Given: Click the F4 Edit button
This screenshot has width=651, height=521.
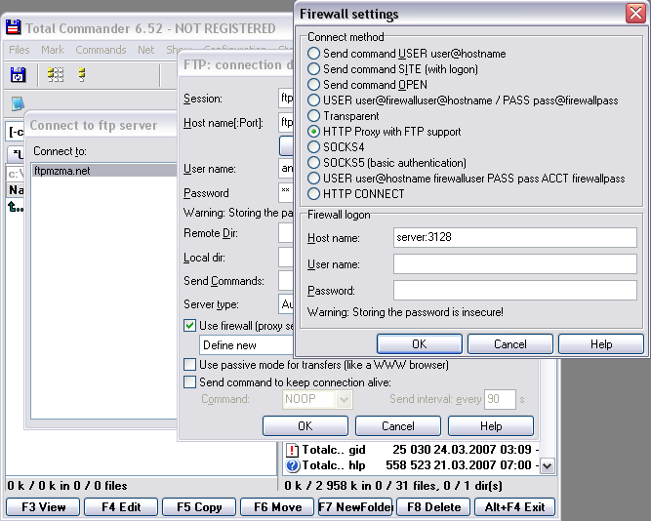Looking at the screenshot, I should pos(121,507).
